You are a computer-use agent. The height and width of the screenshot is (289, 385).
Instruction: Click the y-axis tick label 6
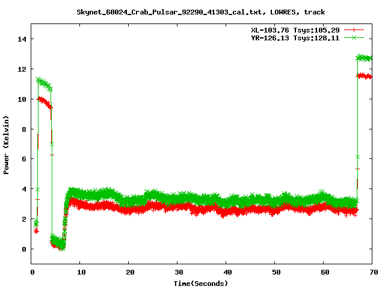(x=24, y=159)
